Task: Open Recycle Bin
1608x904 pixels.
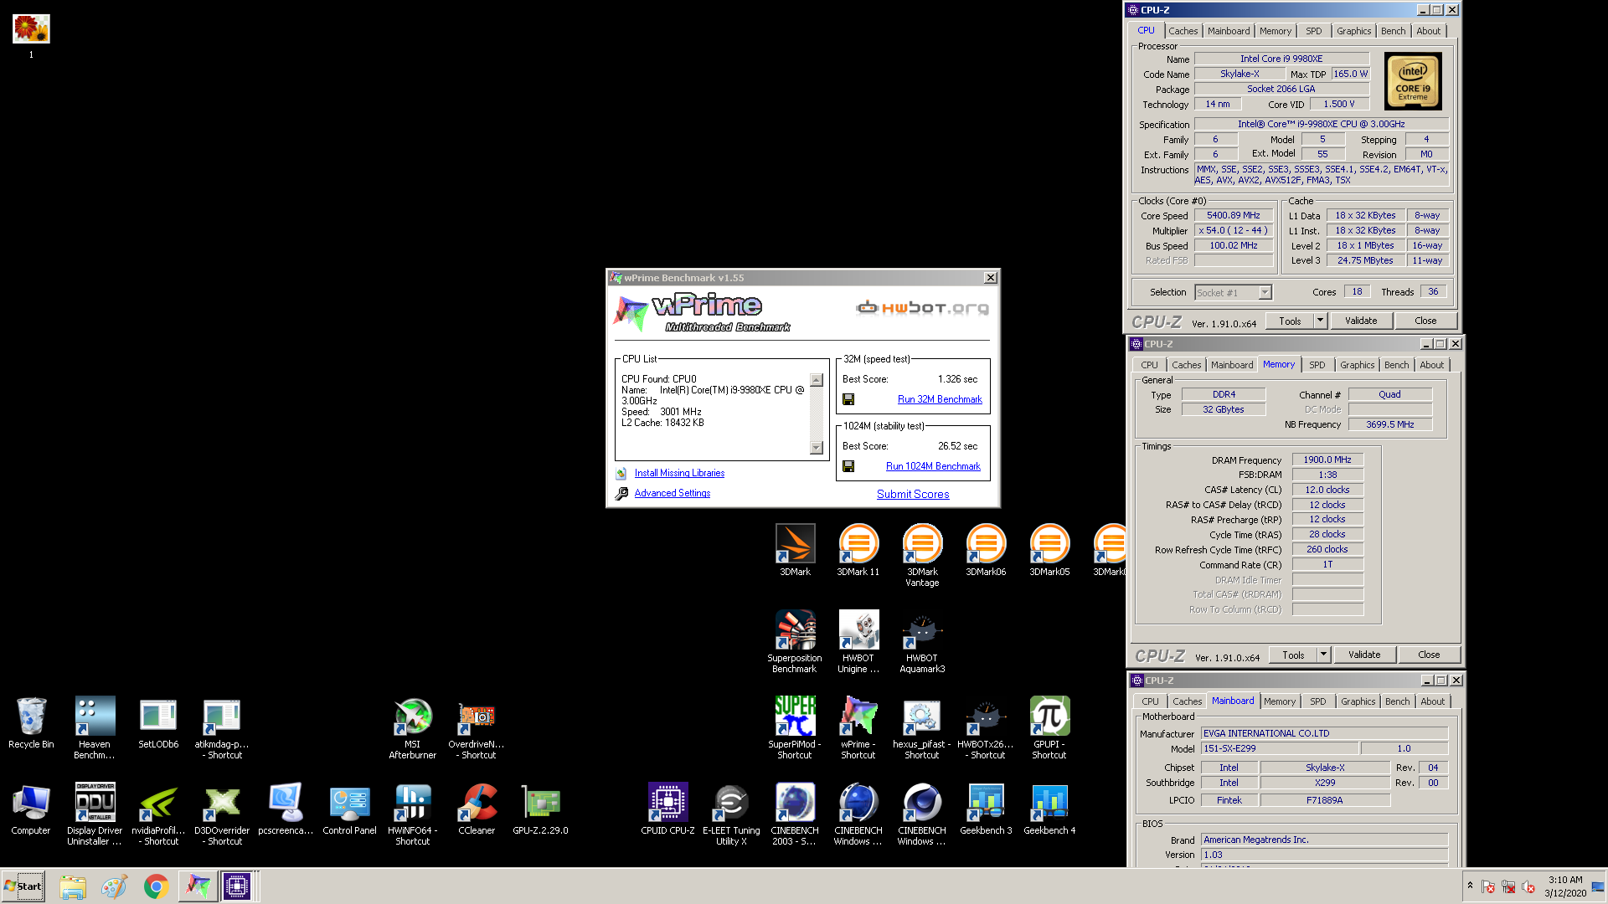Action: point(31,722)
